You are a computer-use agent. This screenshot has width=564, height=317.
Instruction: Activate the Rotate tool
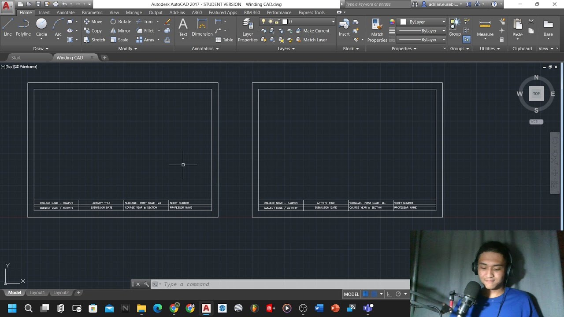pos(121,22)
